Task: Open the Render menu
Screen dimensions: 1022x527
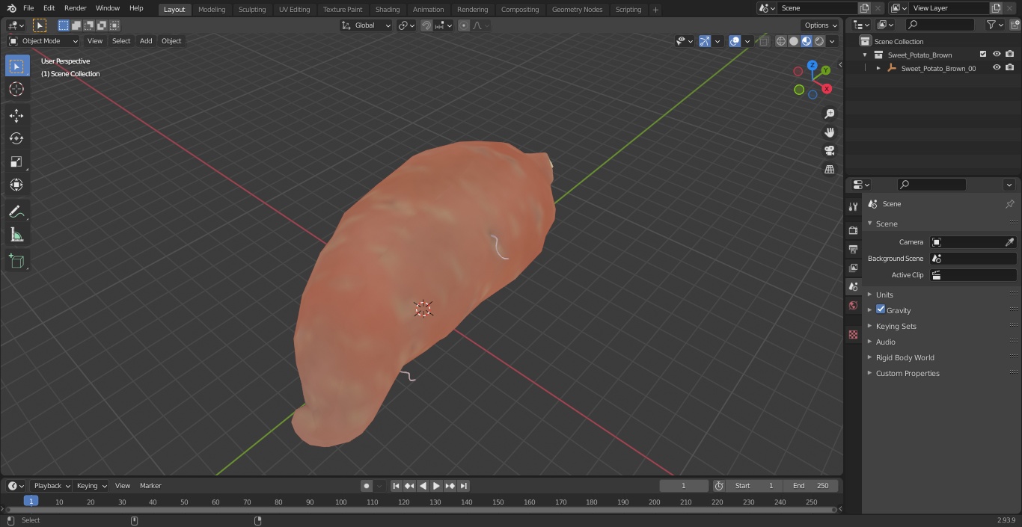Action: click(76, 8)
